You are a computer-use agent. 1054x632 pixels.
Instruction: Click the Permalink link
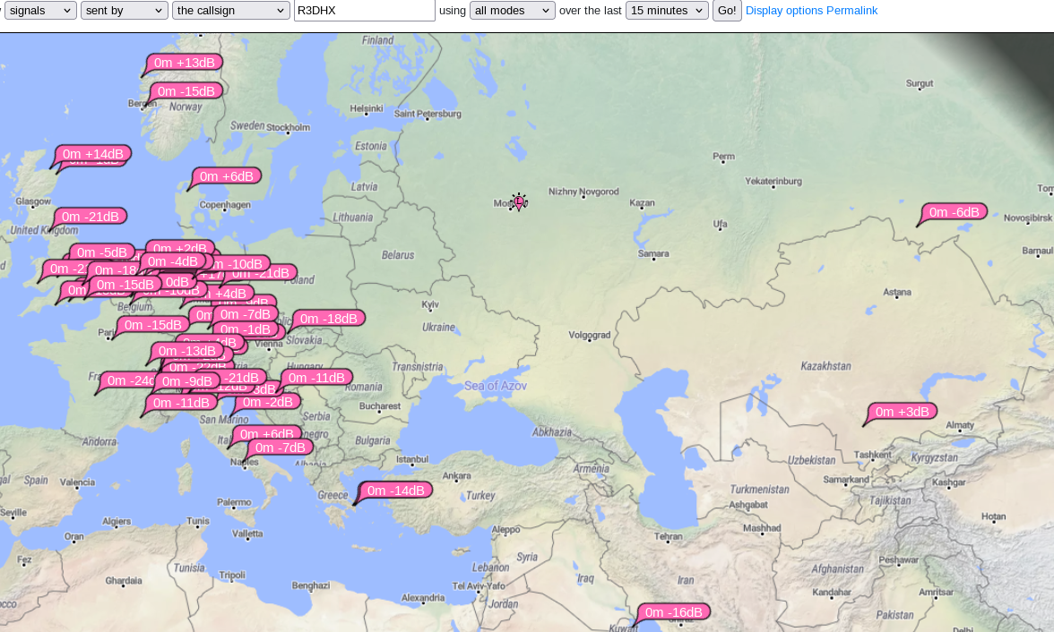851,11
